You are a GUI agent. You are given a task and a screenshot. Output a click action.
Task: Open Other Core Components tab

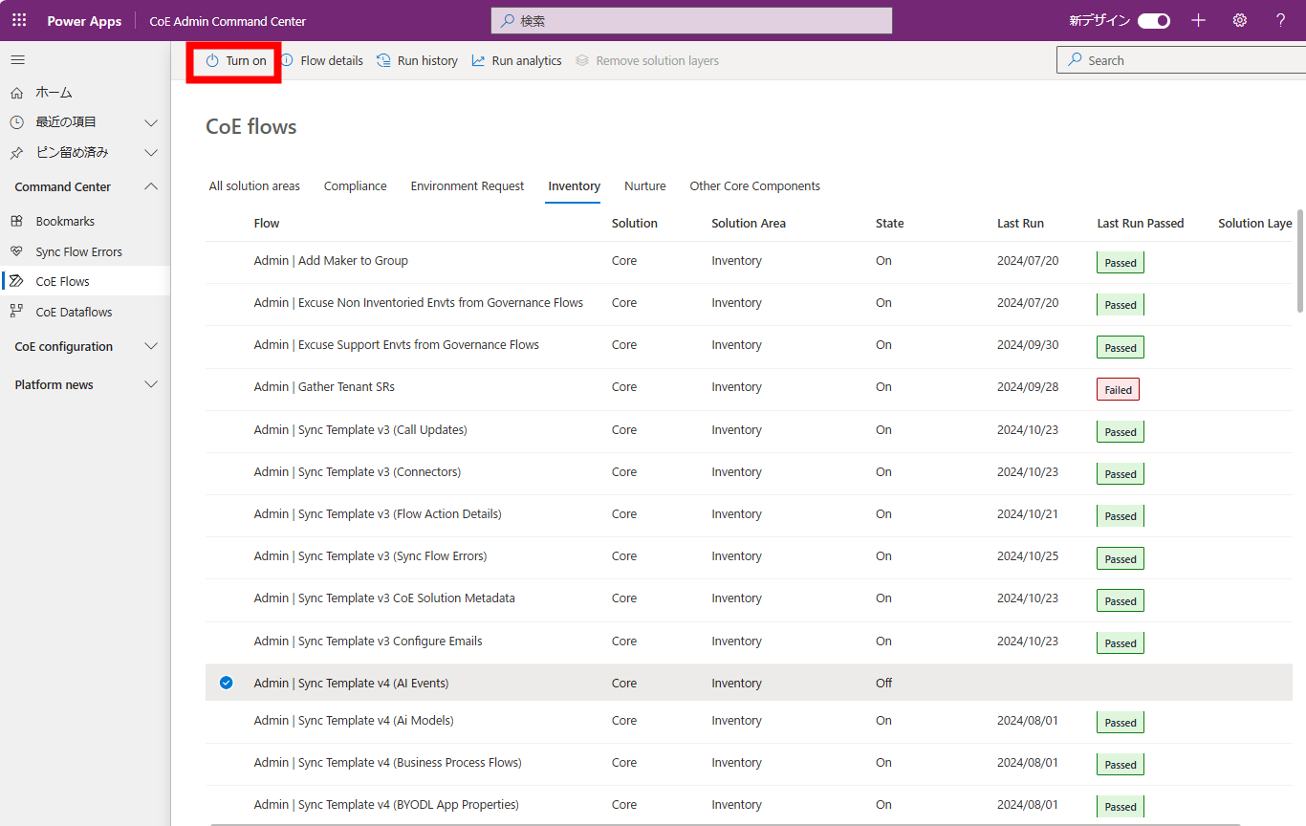pos(755,186)
